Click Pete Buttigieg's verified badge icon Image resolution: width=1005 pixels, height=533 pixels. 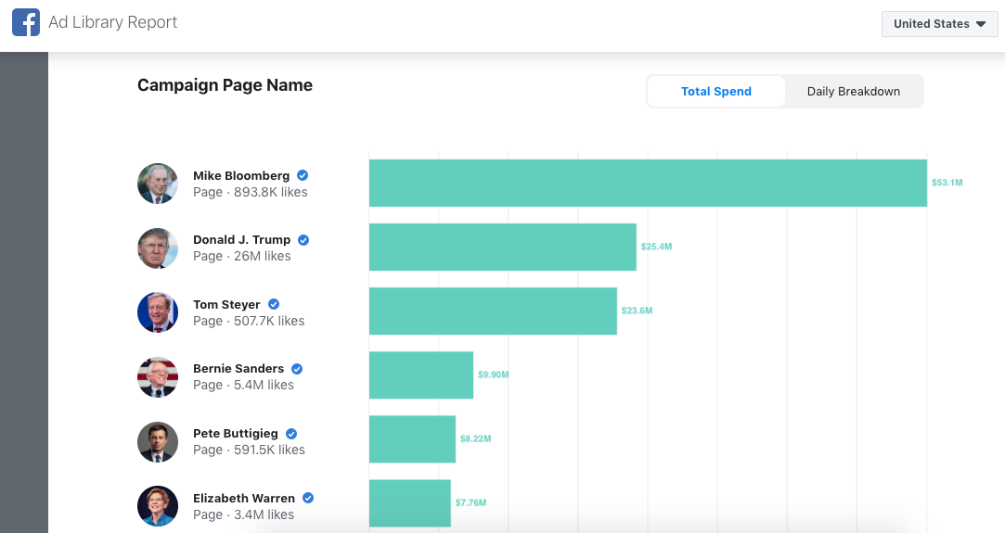[291, 434]
